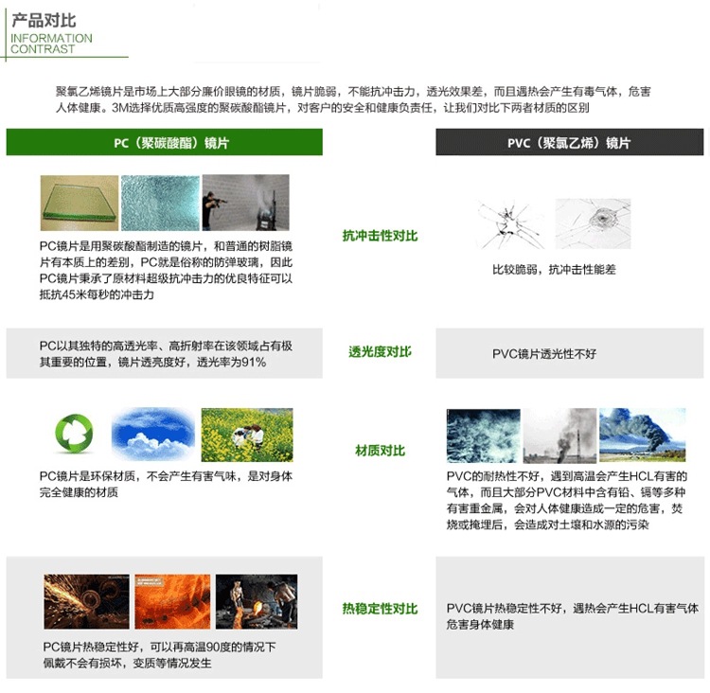Click the 材质对比 label
Image resolution: width=710 pixels, height=693 pixels.
coord(380,451)
